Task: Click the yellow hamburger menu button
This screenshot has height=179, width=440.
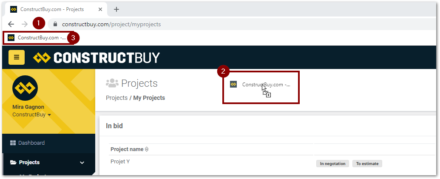Action: pyautogui.click(x=17, y=57)
